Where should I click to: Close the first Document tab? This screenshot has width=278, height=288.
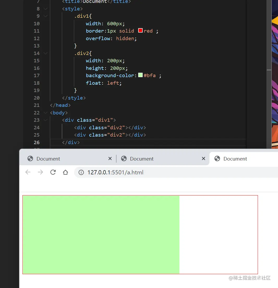110,158
